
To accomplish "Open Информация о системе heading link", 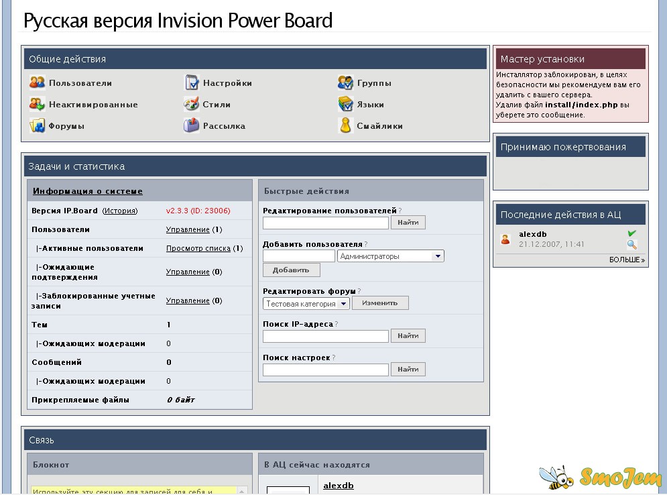I will pyautogui.click(x=88, y=191).
